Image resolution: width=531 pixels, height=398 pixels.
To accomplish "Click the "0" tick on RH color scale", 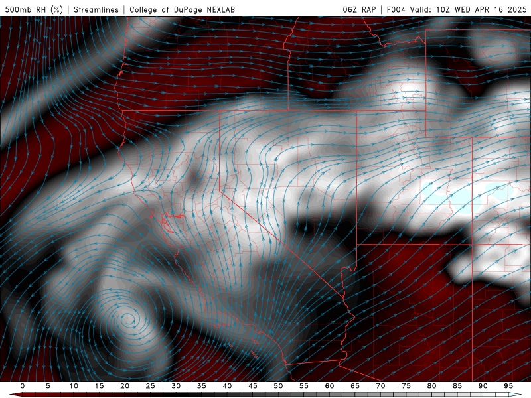I will click(x=23, y=386).
